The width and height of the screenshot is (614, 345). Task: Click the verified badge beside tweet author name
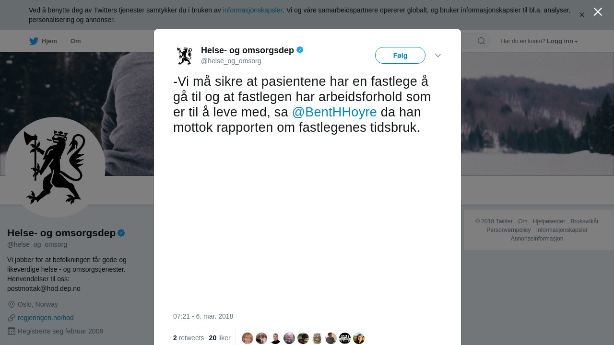(300, 50)
